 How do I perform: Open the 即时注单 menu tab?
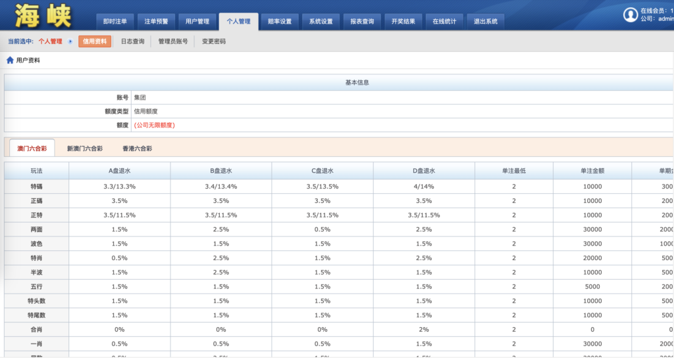pyautogui.click(x=115, y=21)
